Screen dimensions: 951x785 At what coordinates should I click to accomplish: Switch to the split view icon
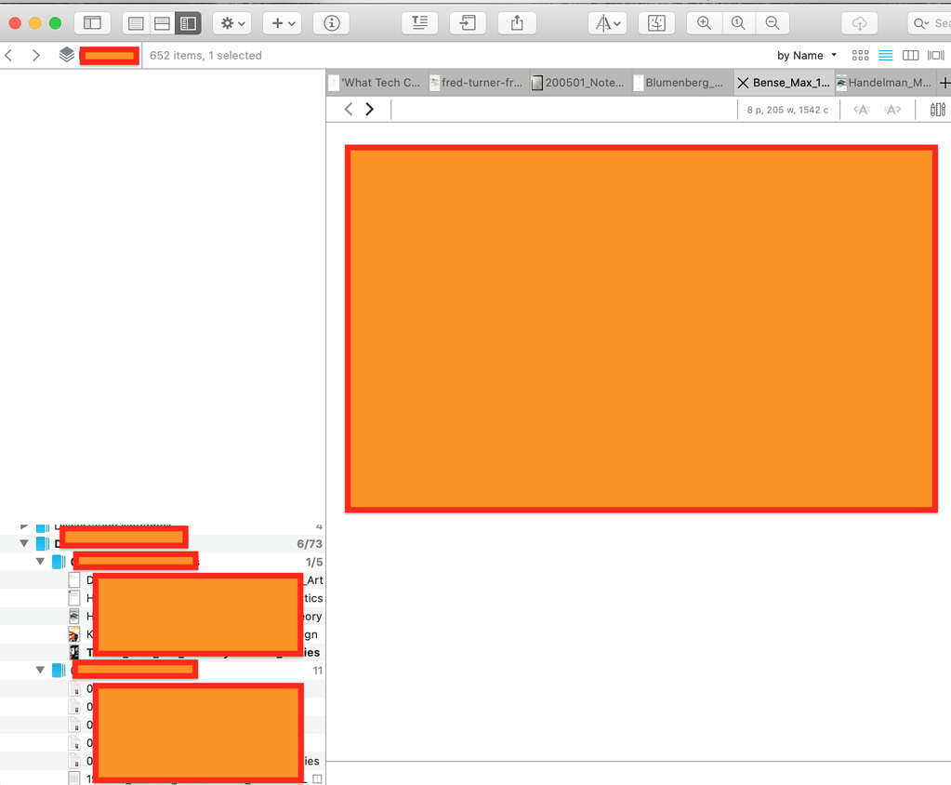(x=161, y=23)
